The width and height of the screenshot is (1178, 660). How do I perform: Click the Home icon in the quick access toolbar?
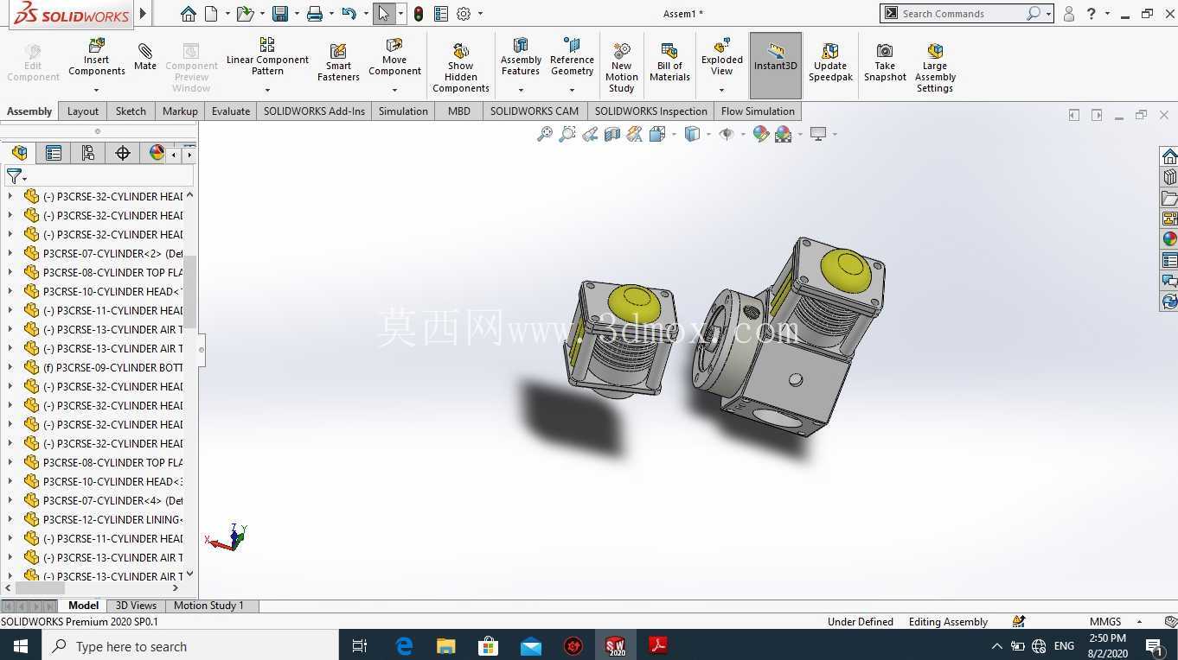coord(188,14)
